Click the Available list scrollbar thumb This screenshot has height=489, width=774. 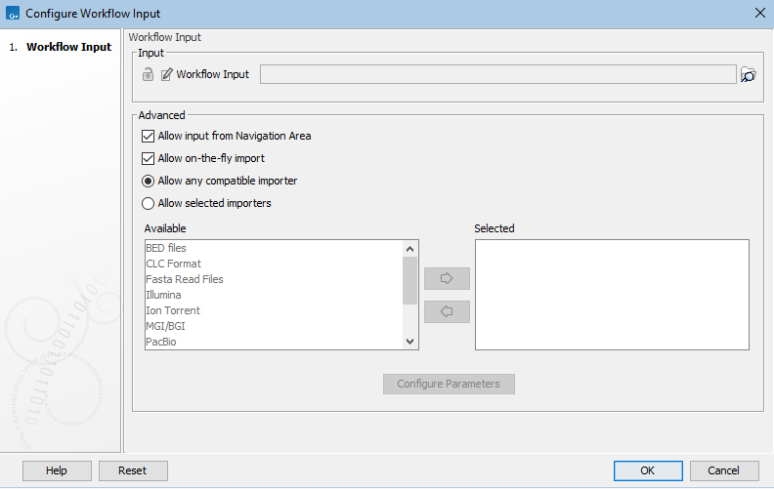pyautogui.click(x=409, y=280)
